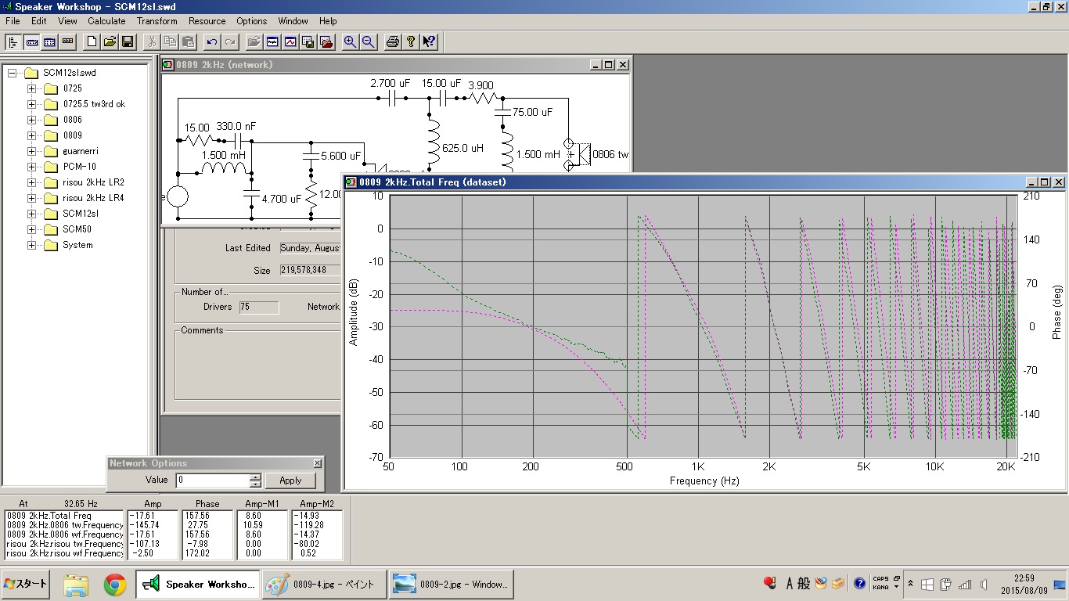Open Windows Explorer from the taskbar

click(x=76, y=584)
